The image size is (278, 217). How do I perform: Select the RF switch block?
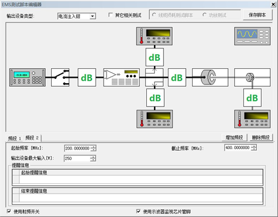[60, 77]
